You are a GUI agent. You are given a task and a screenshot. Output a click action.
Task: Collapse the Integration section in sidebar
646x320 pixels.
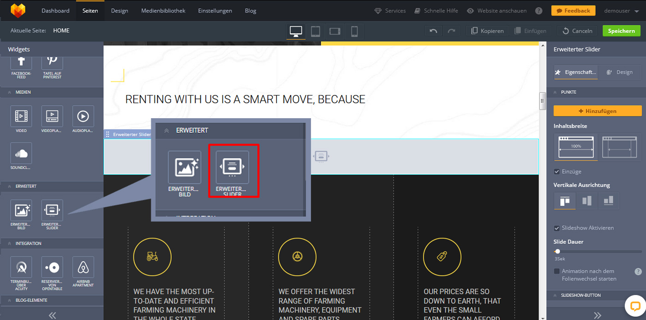(9, 243)
